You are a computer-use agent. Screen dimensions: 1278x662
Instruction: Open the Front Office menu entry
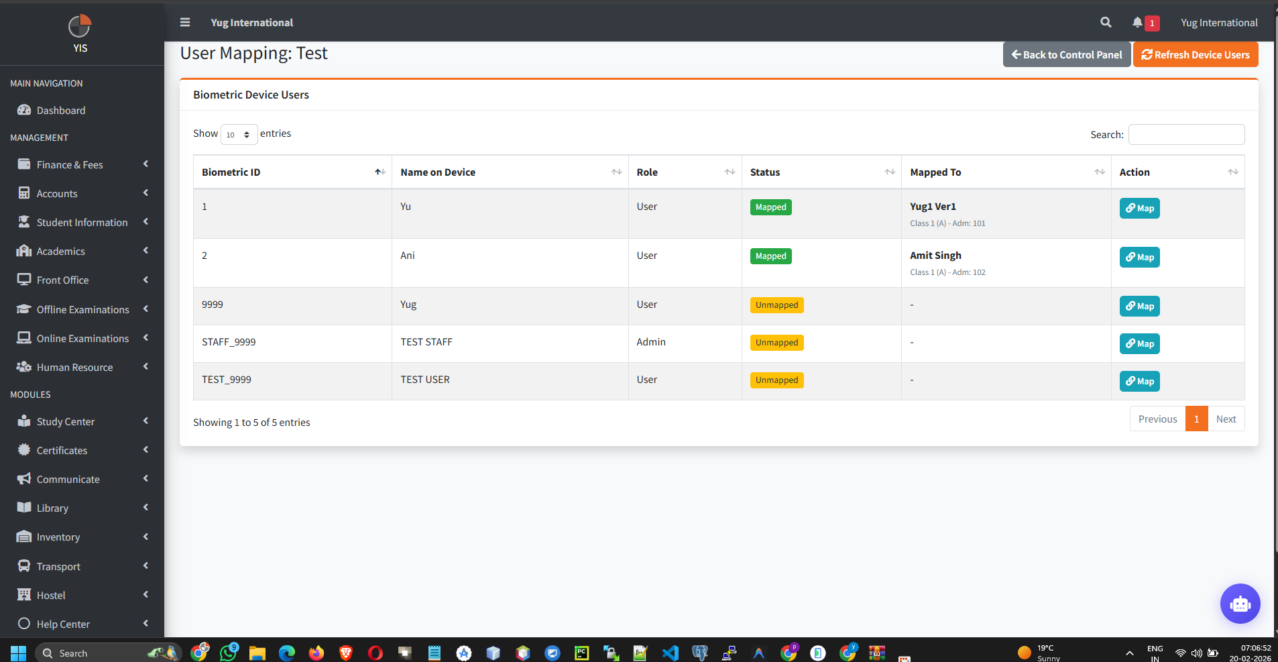[64, 280]
